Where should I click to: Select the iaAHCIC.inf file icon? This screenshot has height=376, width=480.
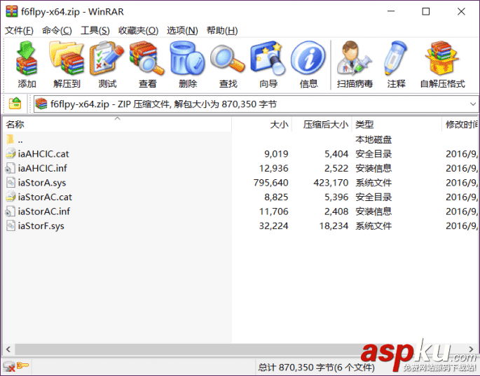[11, 168]
